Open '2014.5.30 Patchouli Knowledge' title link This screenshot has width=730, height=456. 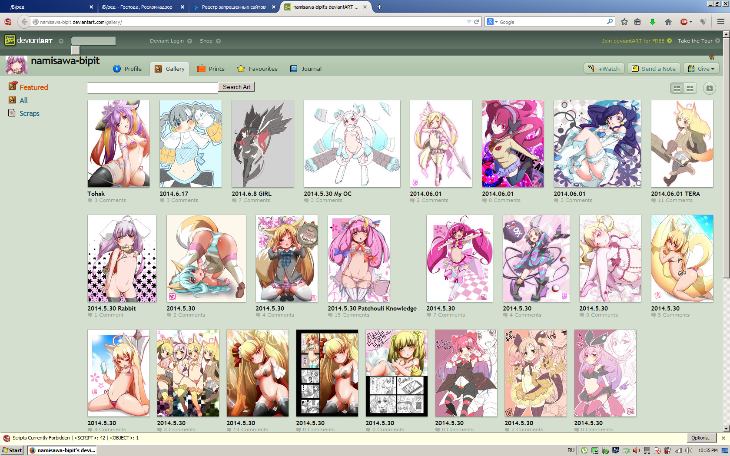coord(372,308)
